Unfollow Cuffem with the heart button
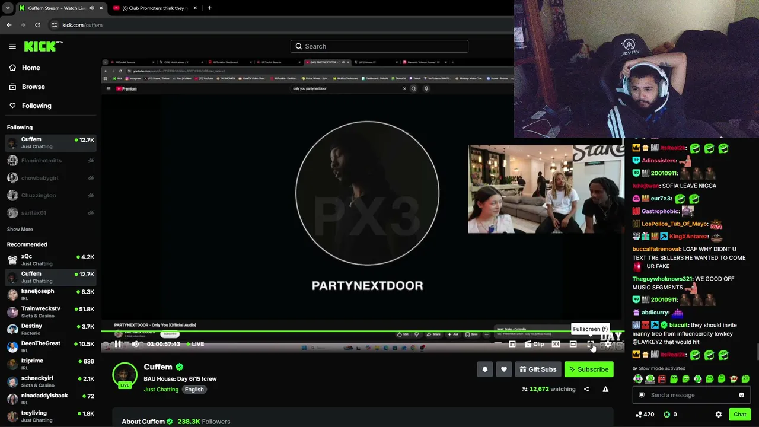The image size is (759, 427). [504, 369]
